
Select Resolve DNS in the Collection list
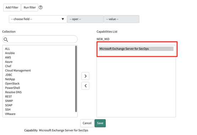tap(13, 92)
